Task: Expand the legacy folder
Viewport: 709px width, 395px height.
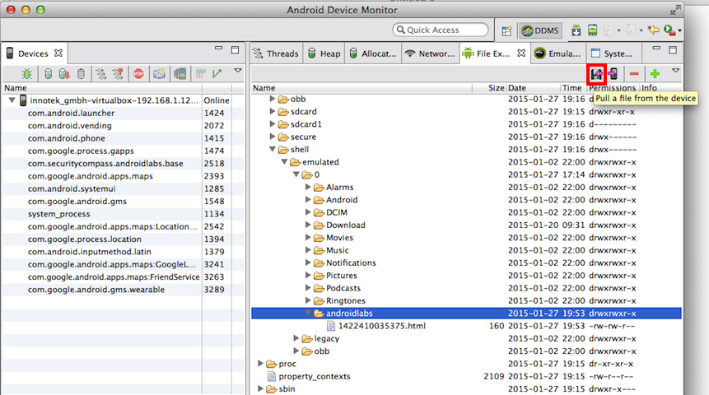Action: click(x=296, y=338)
